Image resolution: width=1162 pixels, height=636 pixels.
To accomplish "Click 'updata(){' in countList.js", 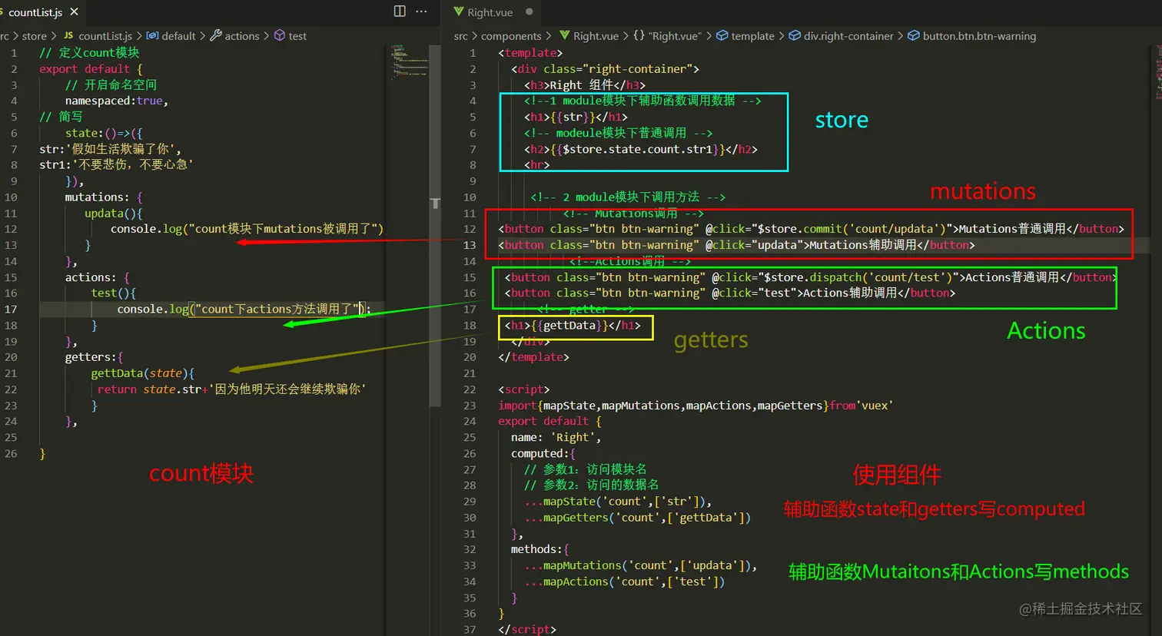I will point(114,213).
